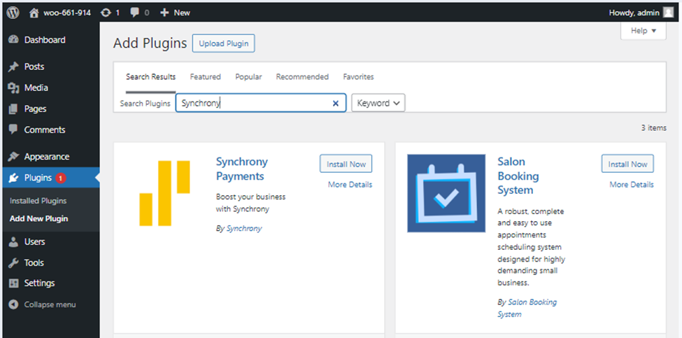The width and height of the screenshot is (682, 338).
Task: Click the WordPress logo icon
Action: pyautogui.click(x=13, y=12)
